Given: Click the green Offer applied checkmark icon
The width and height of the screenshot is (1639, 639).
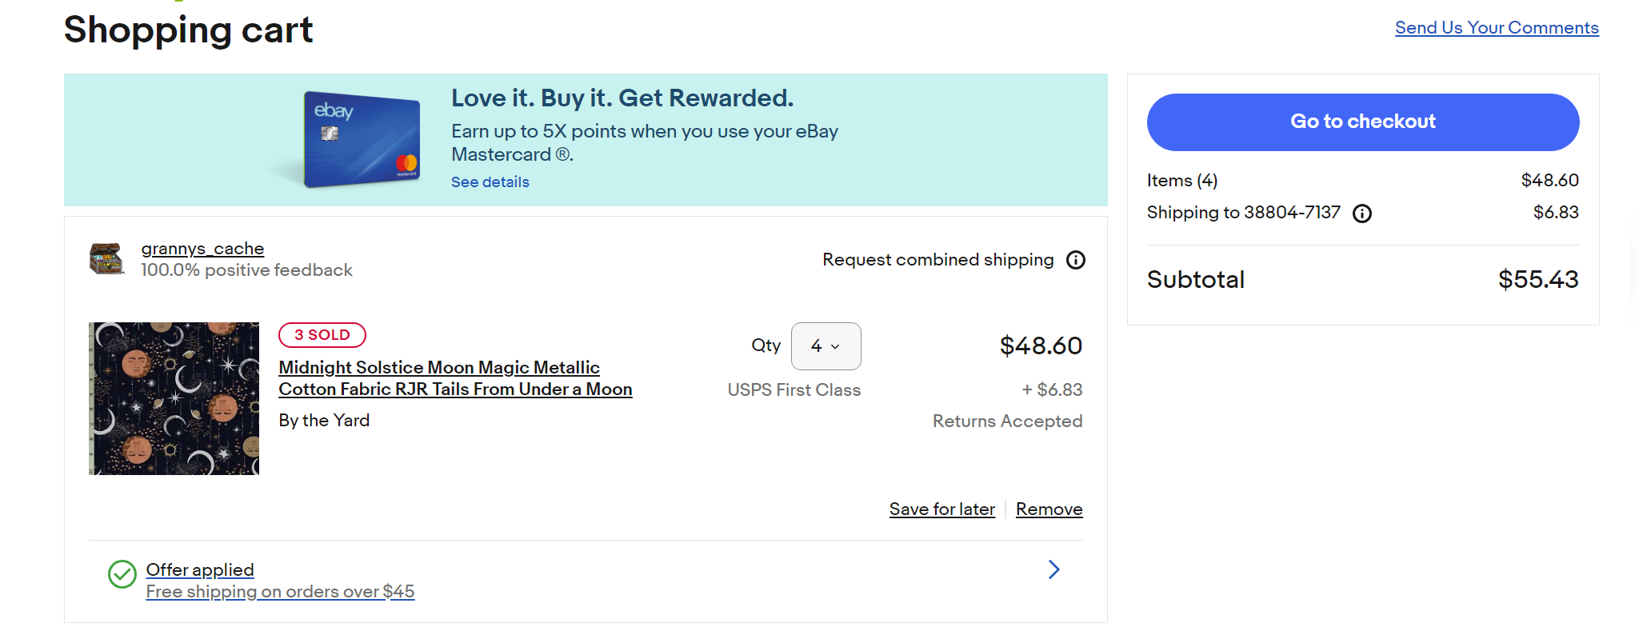Looking at the screenshot, I should [x=122, y=574].
